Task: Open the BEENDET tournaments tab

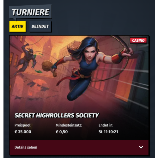Action: (x=40, y=26)
